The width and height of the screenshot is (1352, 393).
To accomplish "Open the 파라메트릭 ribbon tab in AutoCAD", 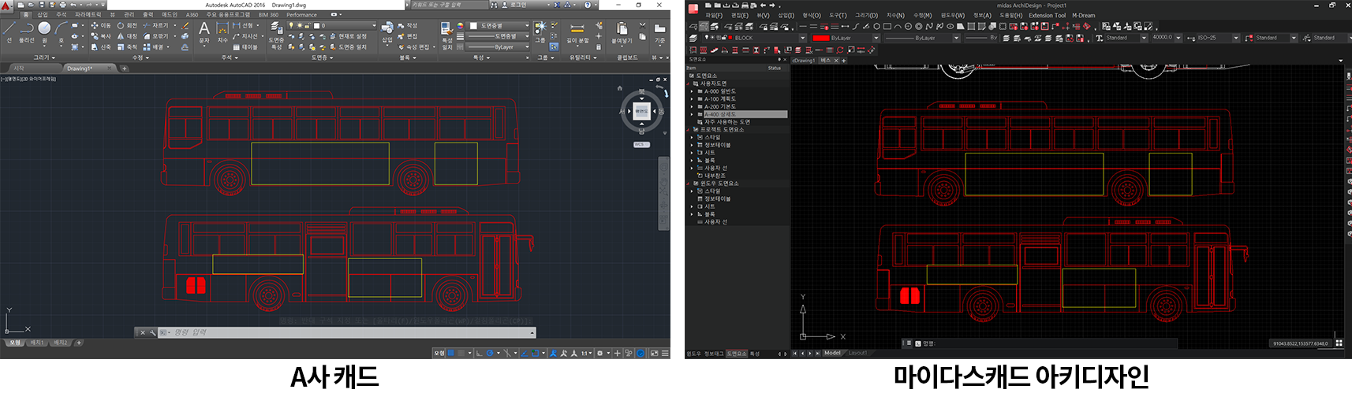I will pyautogui.click(x=88, y=15).
